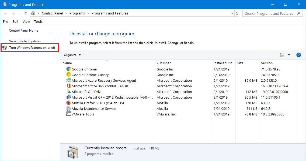Open the change-view dropdown near Help

point(289,55)
